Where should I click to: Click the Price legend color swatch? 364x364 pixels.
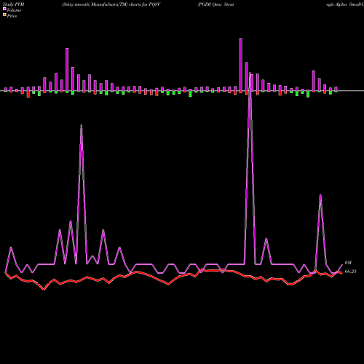point(4,15)
